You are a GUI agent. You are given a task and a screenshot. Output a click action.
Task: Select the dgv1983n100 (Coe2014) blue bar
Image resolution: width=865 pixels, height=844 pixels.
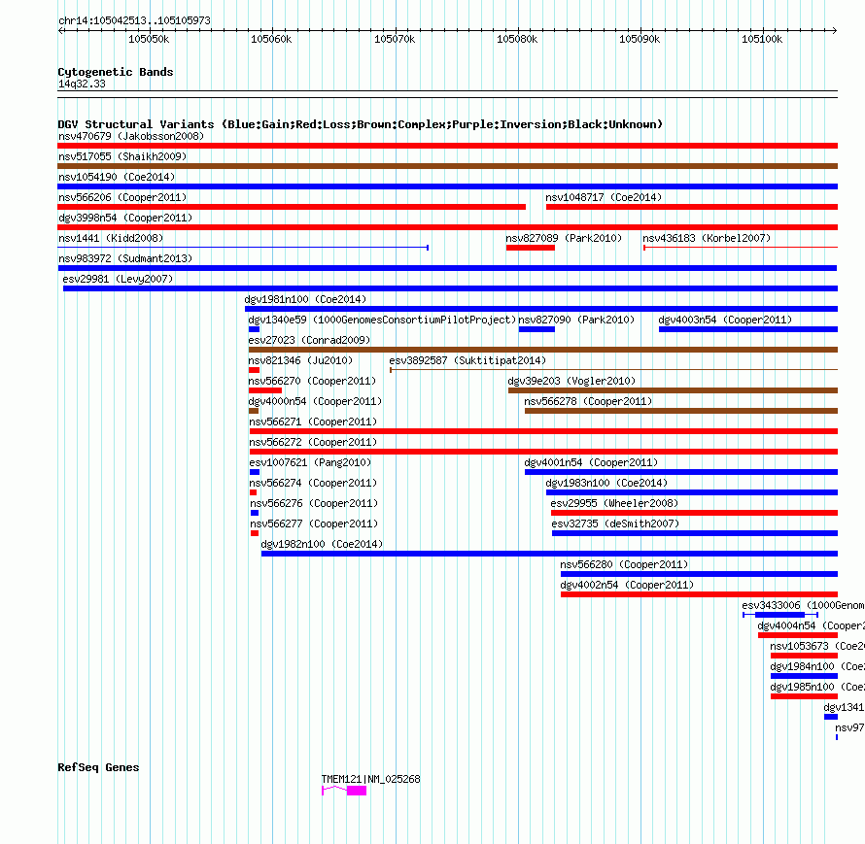(692, 492)
